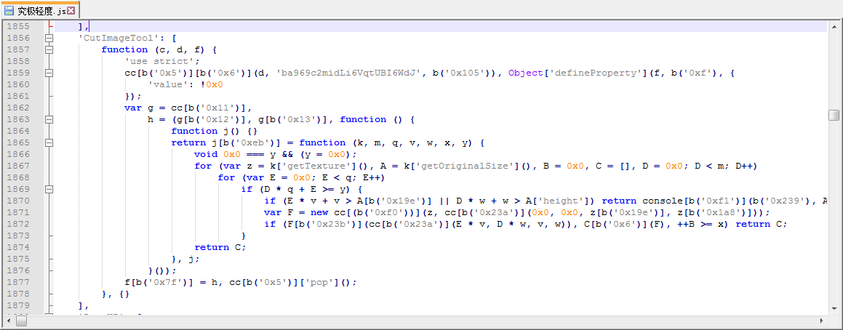Click the Object keyword on line 1859
Viewport: 843px width, 330px height.
(x=525, y=73)
